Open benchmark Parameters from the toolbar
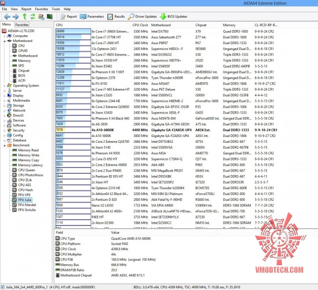 point(92,16)
